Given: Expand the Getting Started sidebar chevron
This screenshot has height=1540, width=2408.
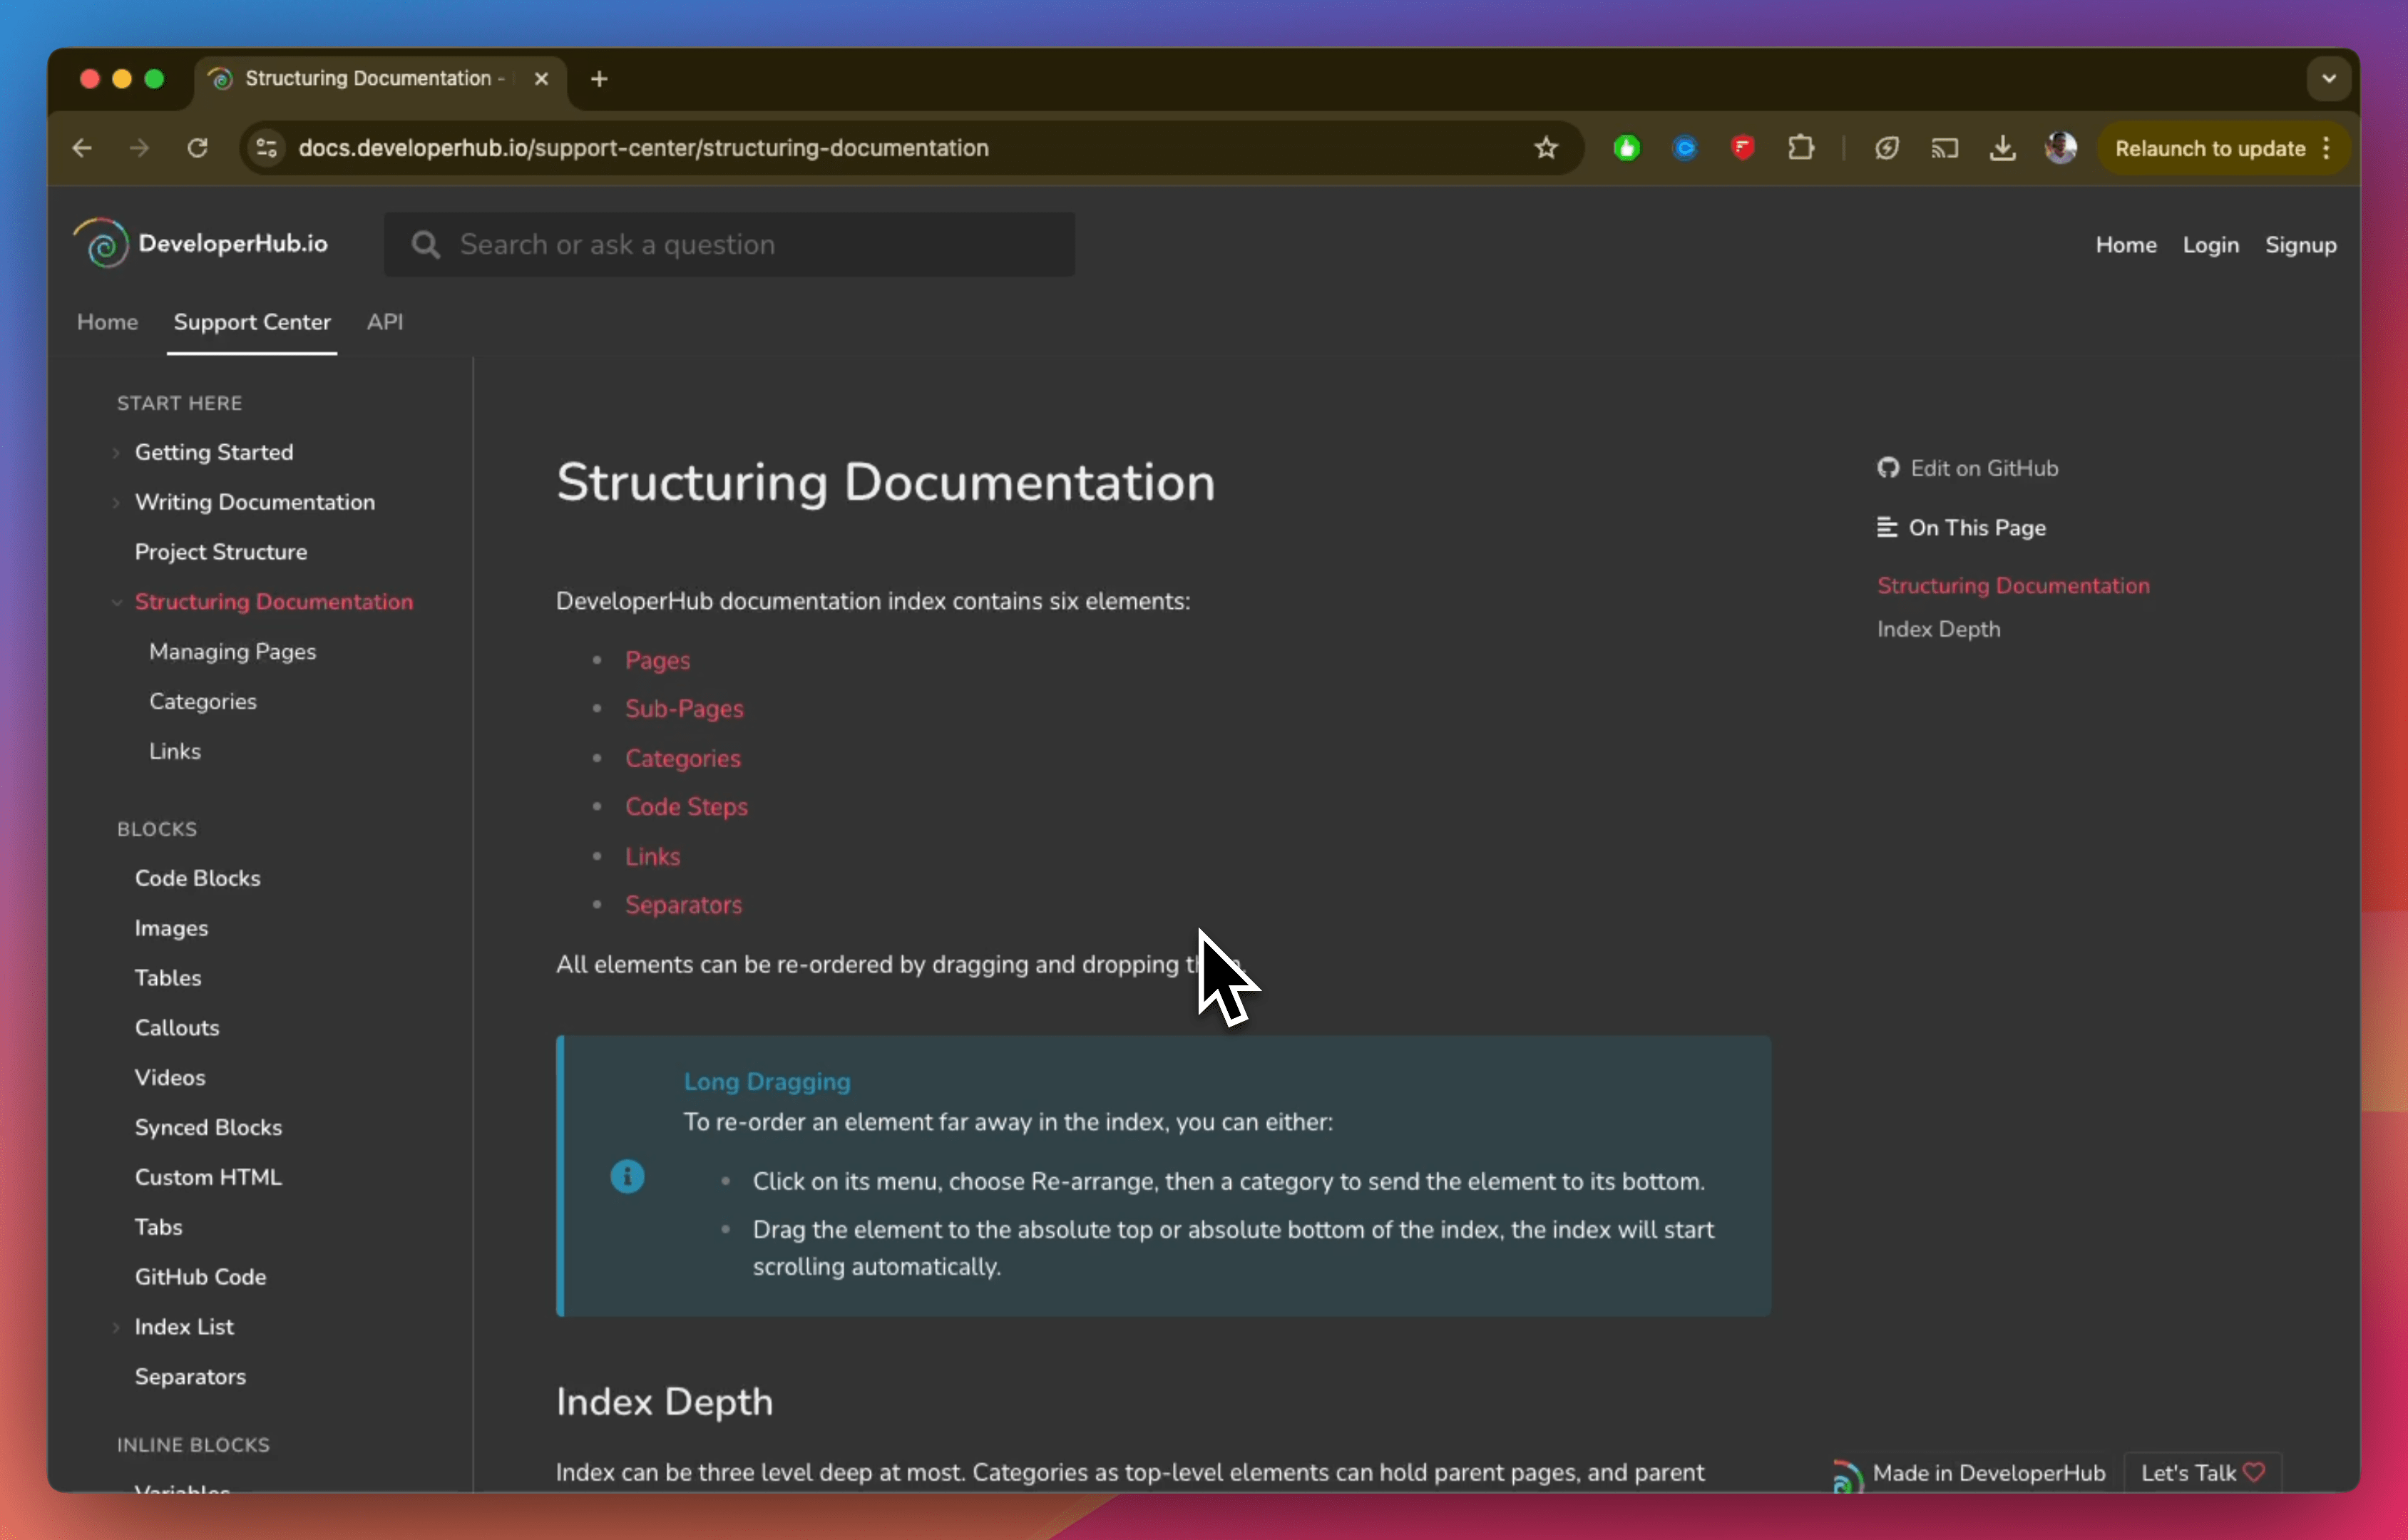Looking at the screenshot, I should click(x=116, y=452).
